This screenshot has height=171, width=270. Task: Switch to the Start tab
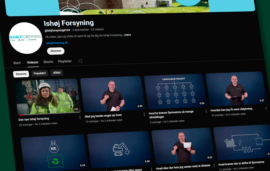[17, 63]
